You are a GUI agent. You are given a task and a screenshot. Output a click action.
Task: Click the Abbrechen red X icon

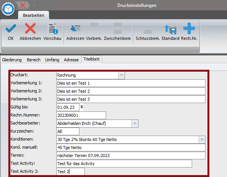[x=30, y=28]
